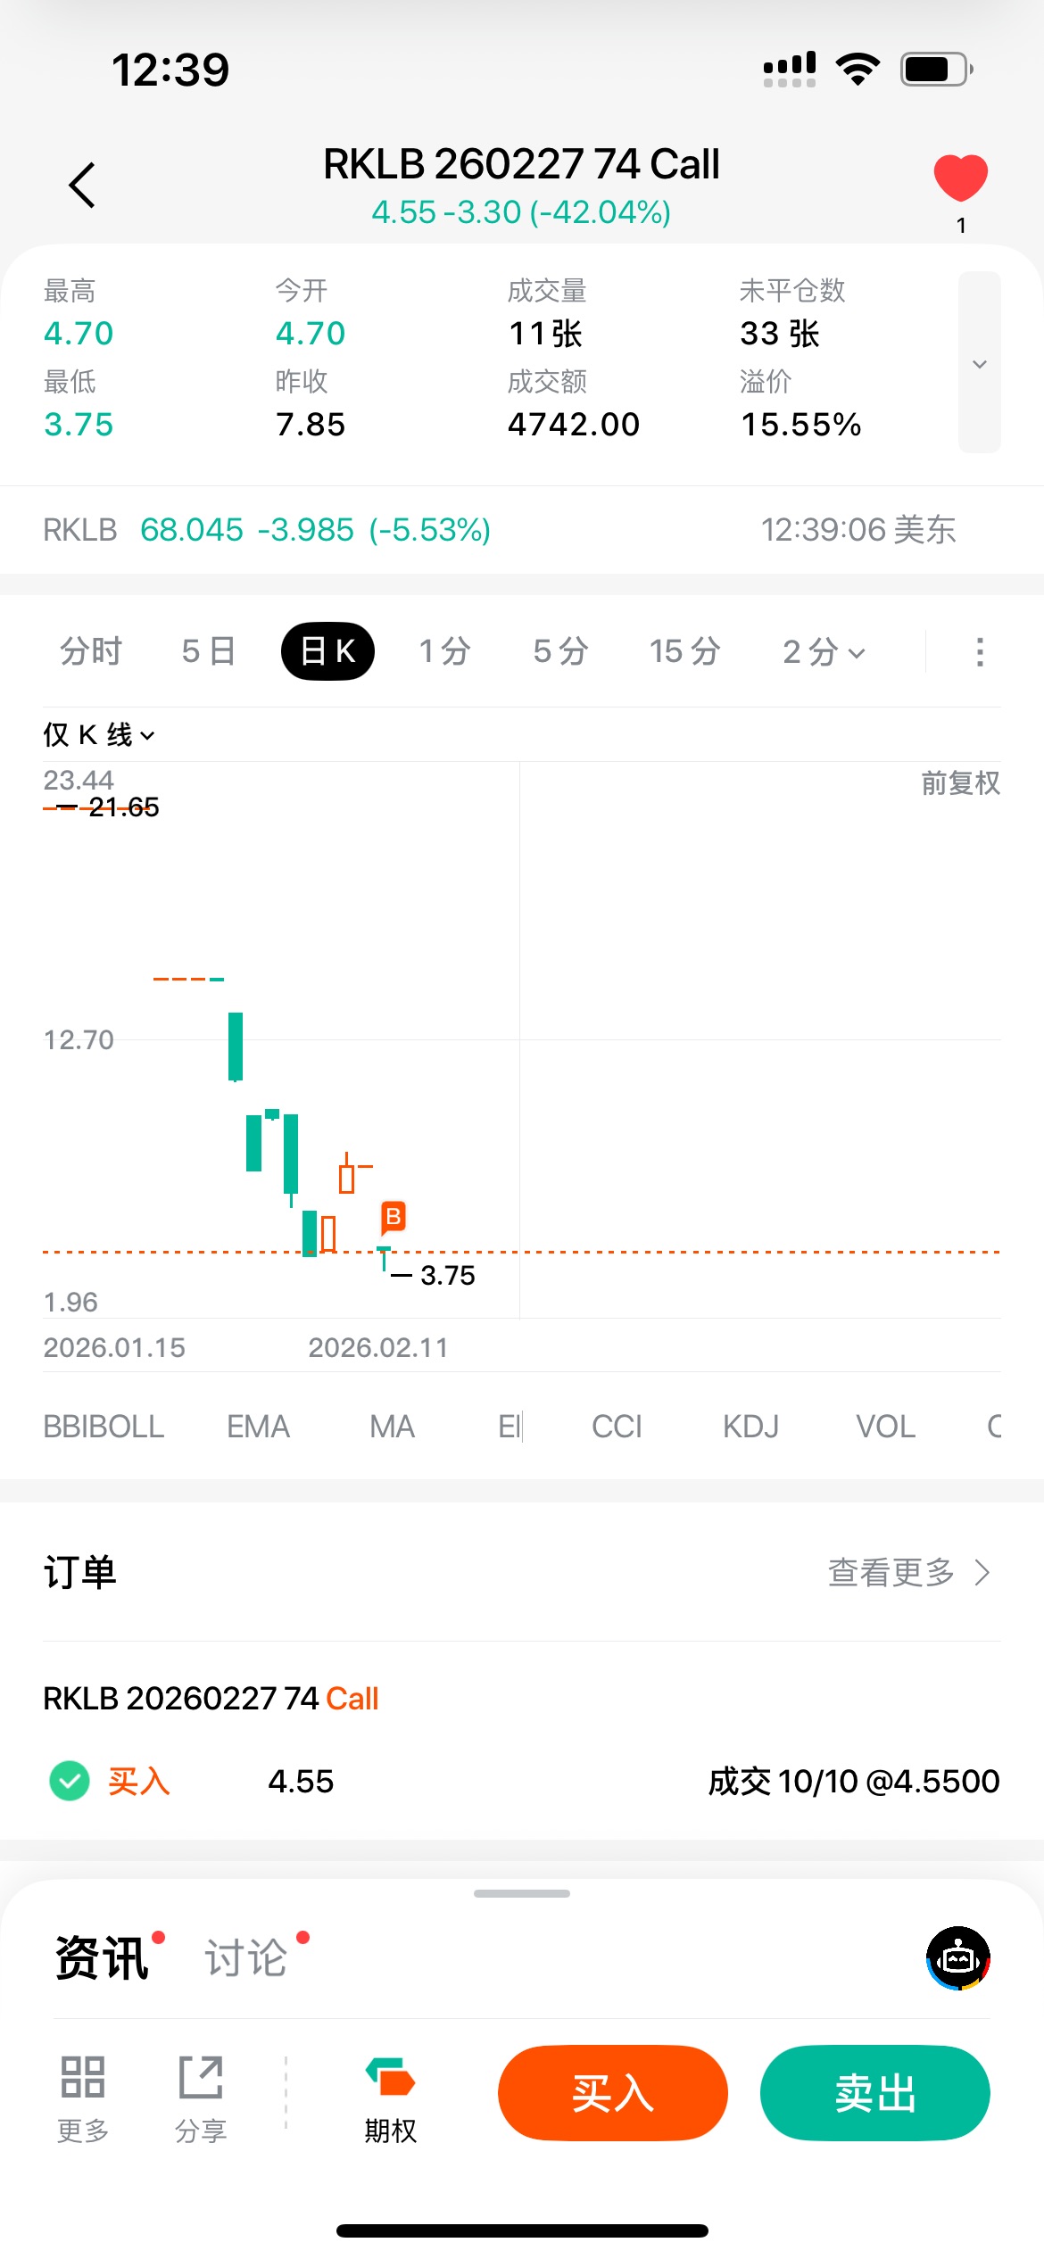Open the chart three-dot options menu

click(x=980, y=652)
